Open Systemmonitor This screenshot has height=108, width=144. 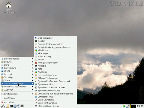(x=55, y=84)
